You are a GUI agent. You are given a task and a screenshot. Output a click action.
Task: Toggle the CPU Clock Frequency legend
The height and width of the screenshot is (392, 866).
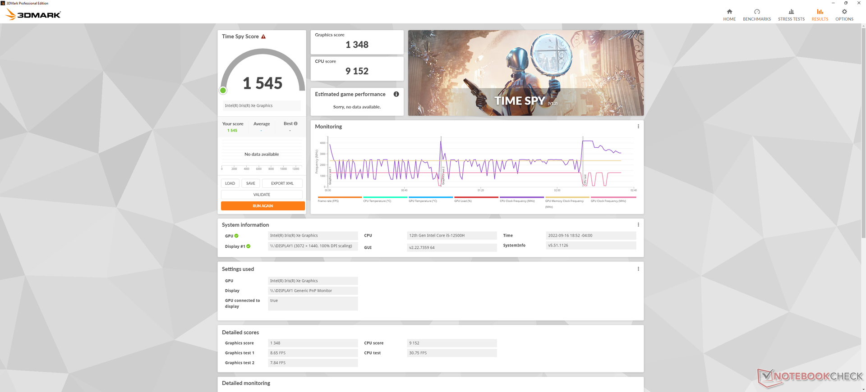pyautogui.click(x=522, y=200)
